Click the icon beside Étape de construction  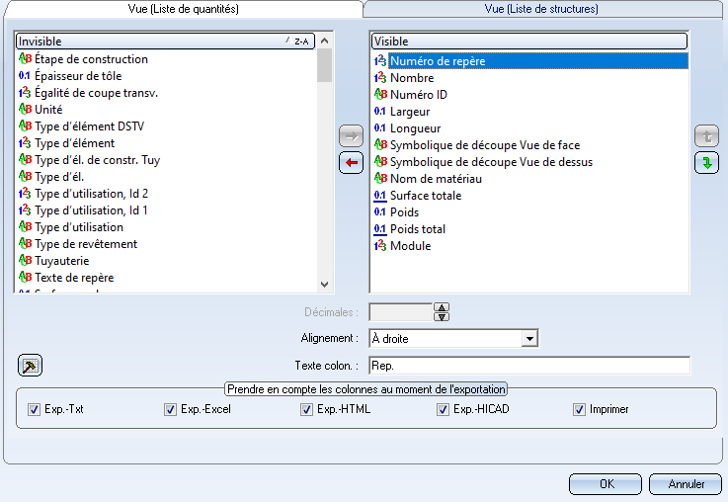(x=25, y=59)
